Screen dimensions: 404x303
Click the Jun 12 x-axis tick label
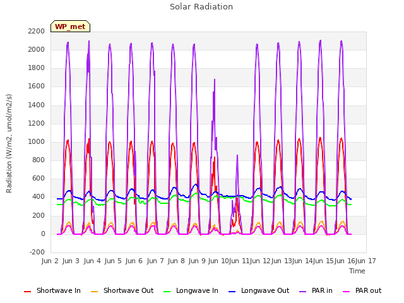tap(260, 261)
